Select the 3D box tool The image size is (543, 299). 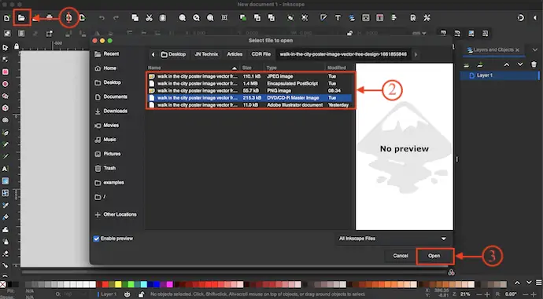coord(6,108)
